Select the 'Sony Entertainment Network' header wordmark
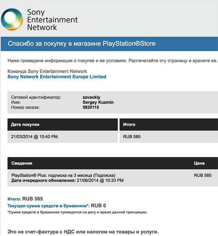 click(52, 20)
